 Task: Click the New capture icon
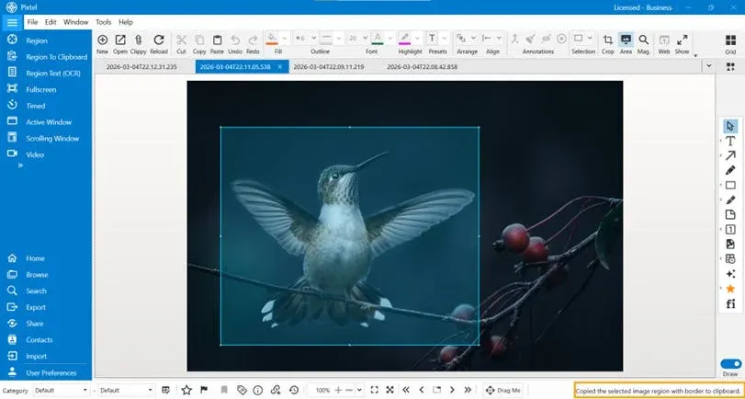102,40
